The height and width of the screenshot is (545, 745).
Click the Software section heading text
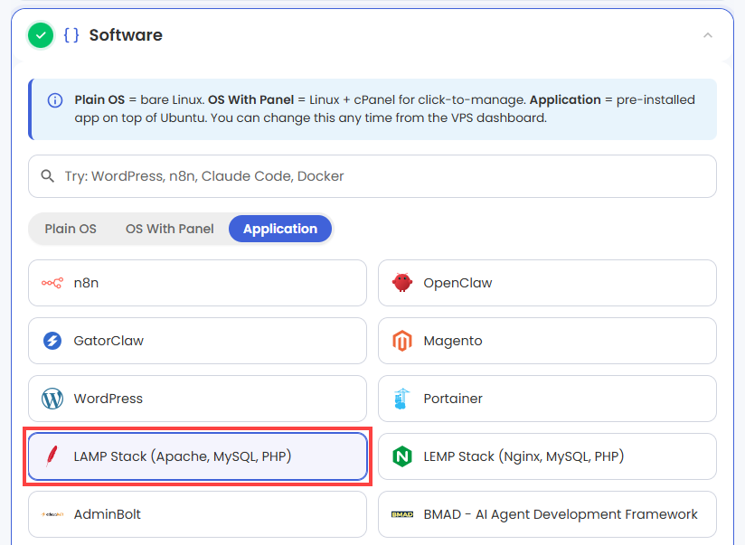[126, 35]
